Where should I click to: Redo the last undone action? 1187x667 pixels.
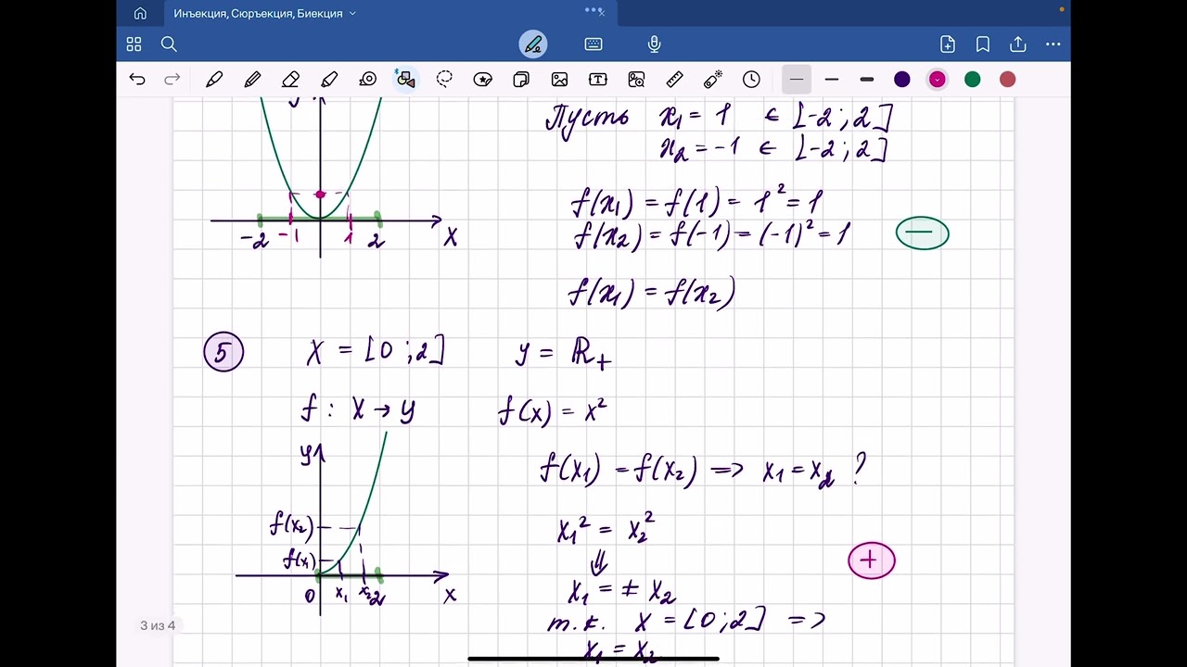[172, 80]
